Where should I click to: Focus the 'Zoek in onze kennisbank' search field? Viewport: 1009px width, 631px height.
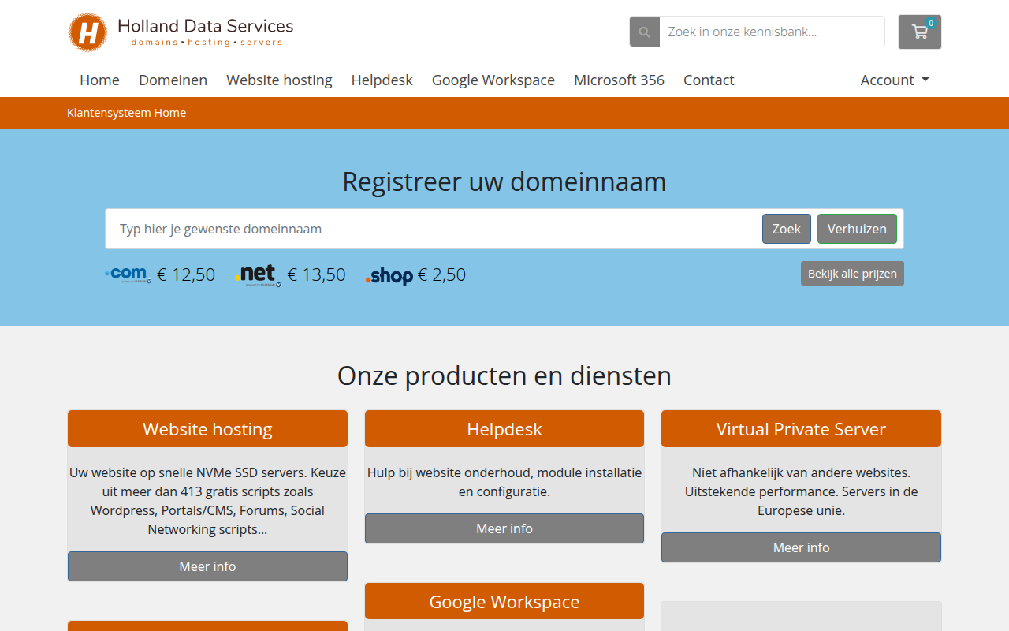point(772,32)
